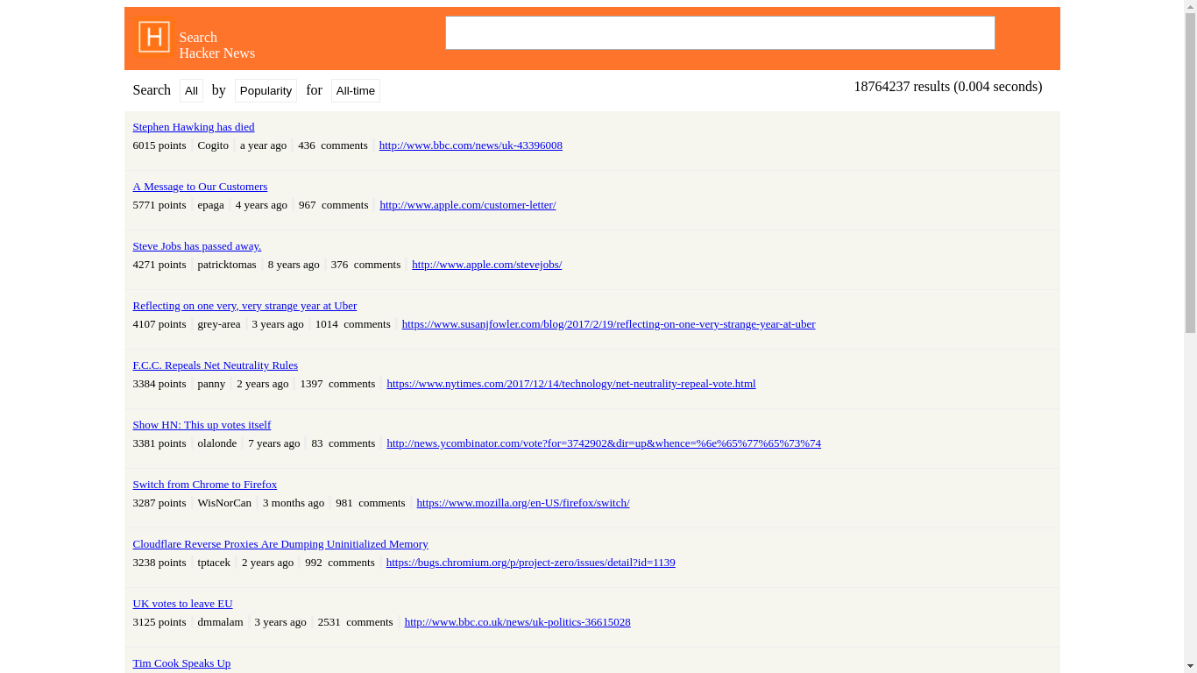
Task: Click the 1397 comments count
Action: tap(337, 384)
